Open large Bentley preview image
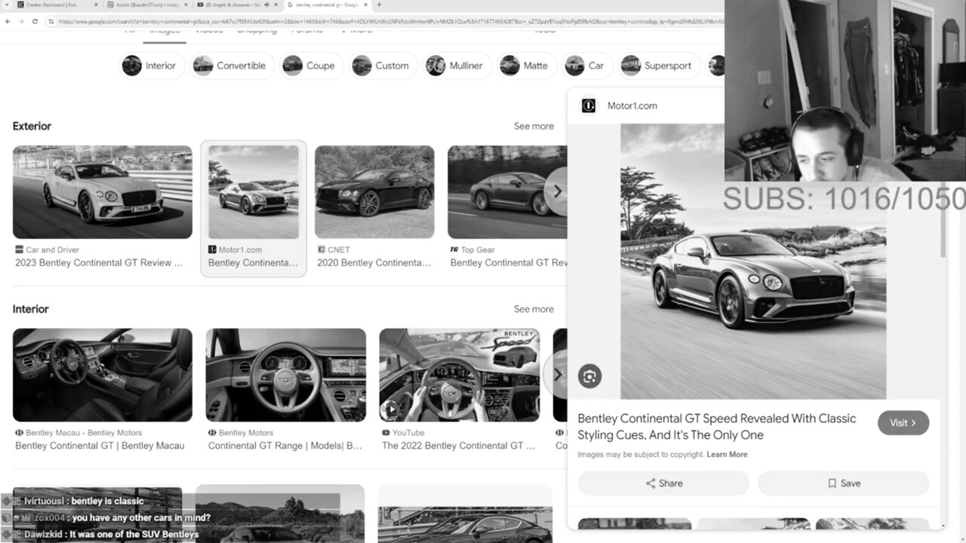This screenshot has height=543, width=966. [753, 261]
